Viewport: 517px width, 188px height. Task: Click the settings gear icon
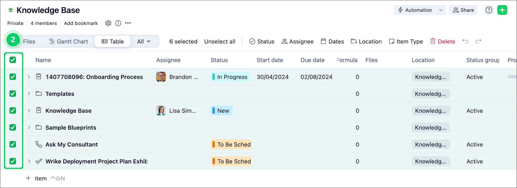108,23
